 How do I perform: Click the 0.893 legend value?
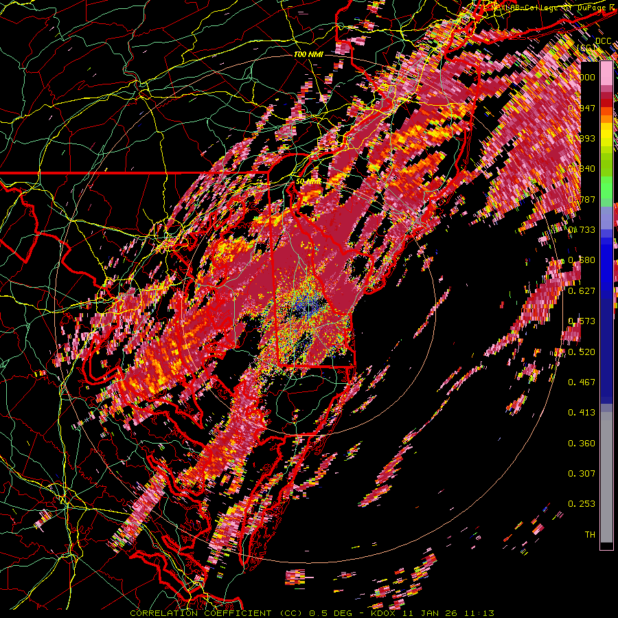[582, 138]
